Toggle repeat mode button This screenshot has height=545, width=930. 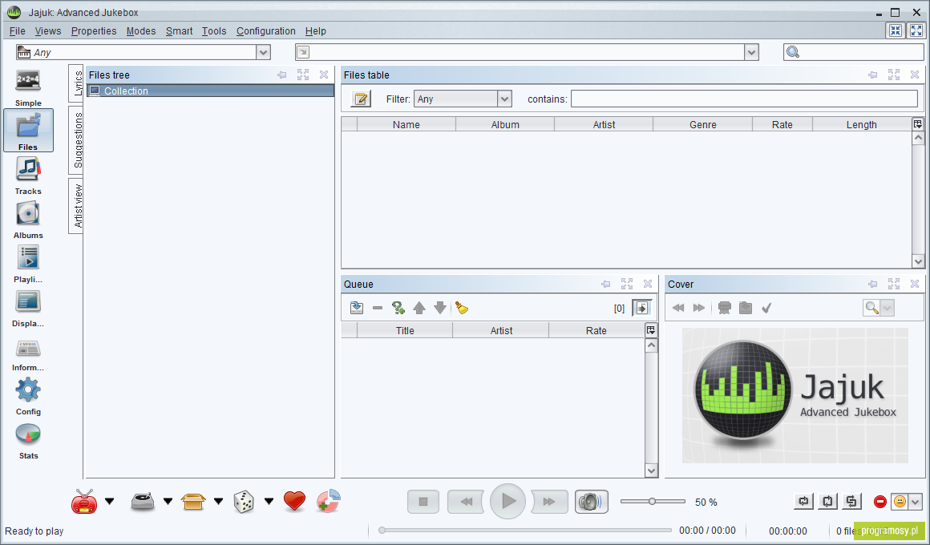[803, 502]
